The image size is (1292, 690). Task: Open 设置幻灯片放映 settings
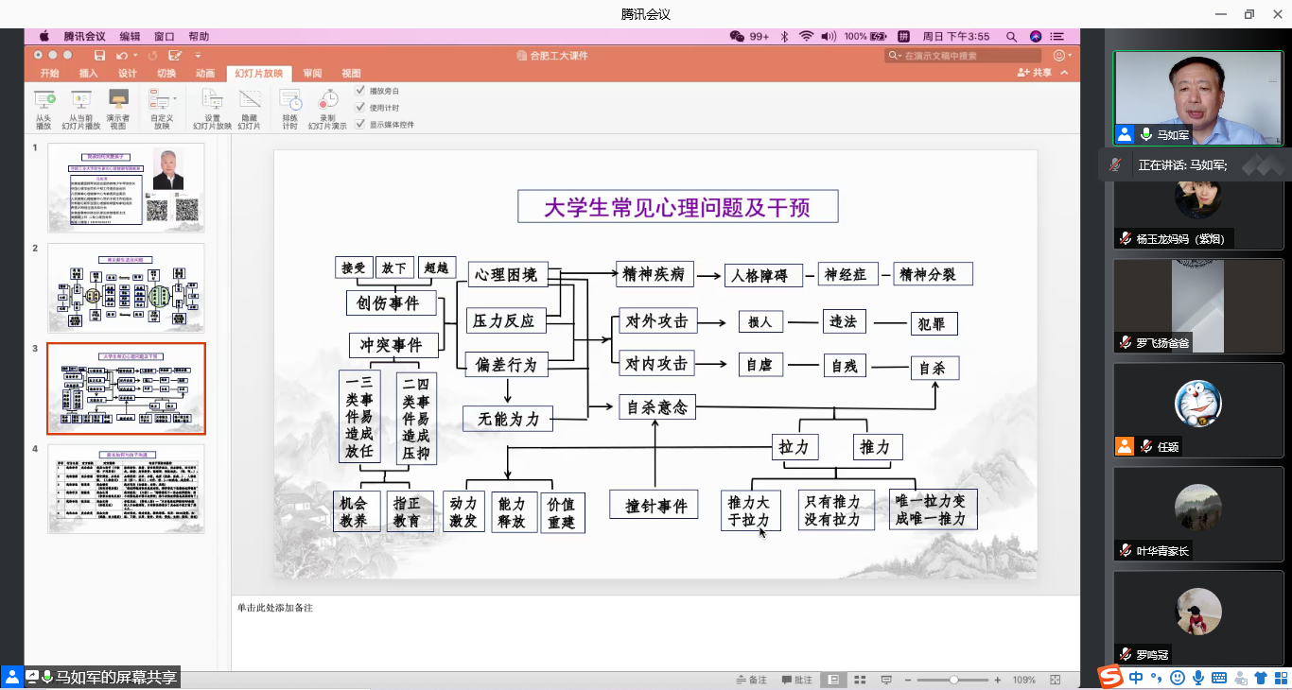pyautogui.click(x=212, y=100)
